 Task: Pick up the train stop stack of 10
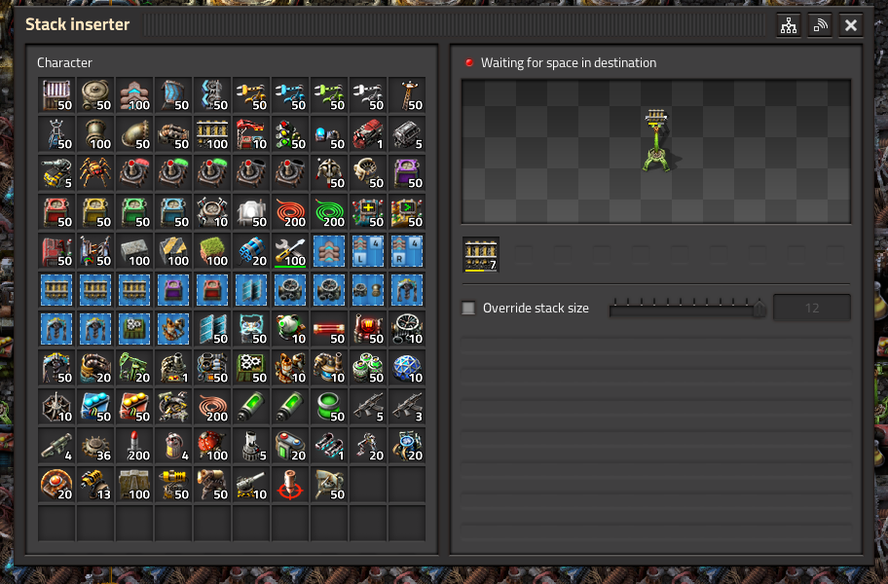(x=251, y=134)
